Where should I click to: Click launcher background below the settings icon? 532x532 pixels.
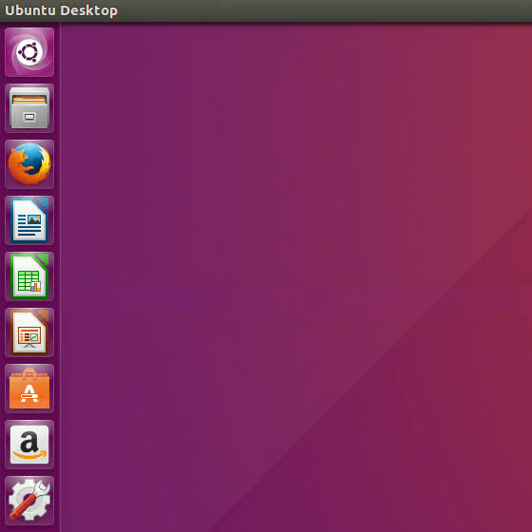point(29,529)
